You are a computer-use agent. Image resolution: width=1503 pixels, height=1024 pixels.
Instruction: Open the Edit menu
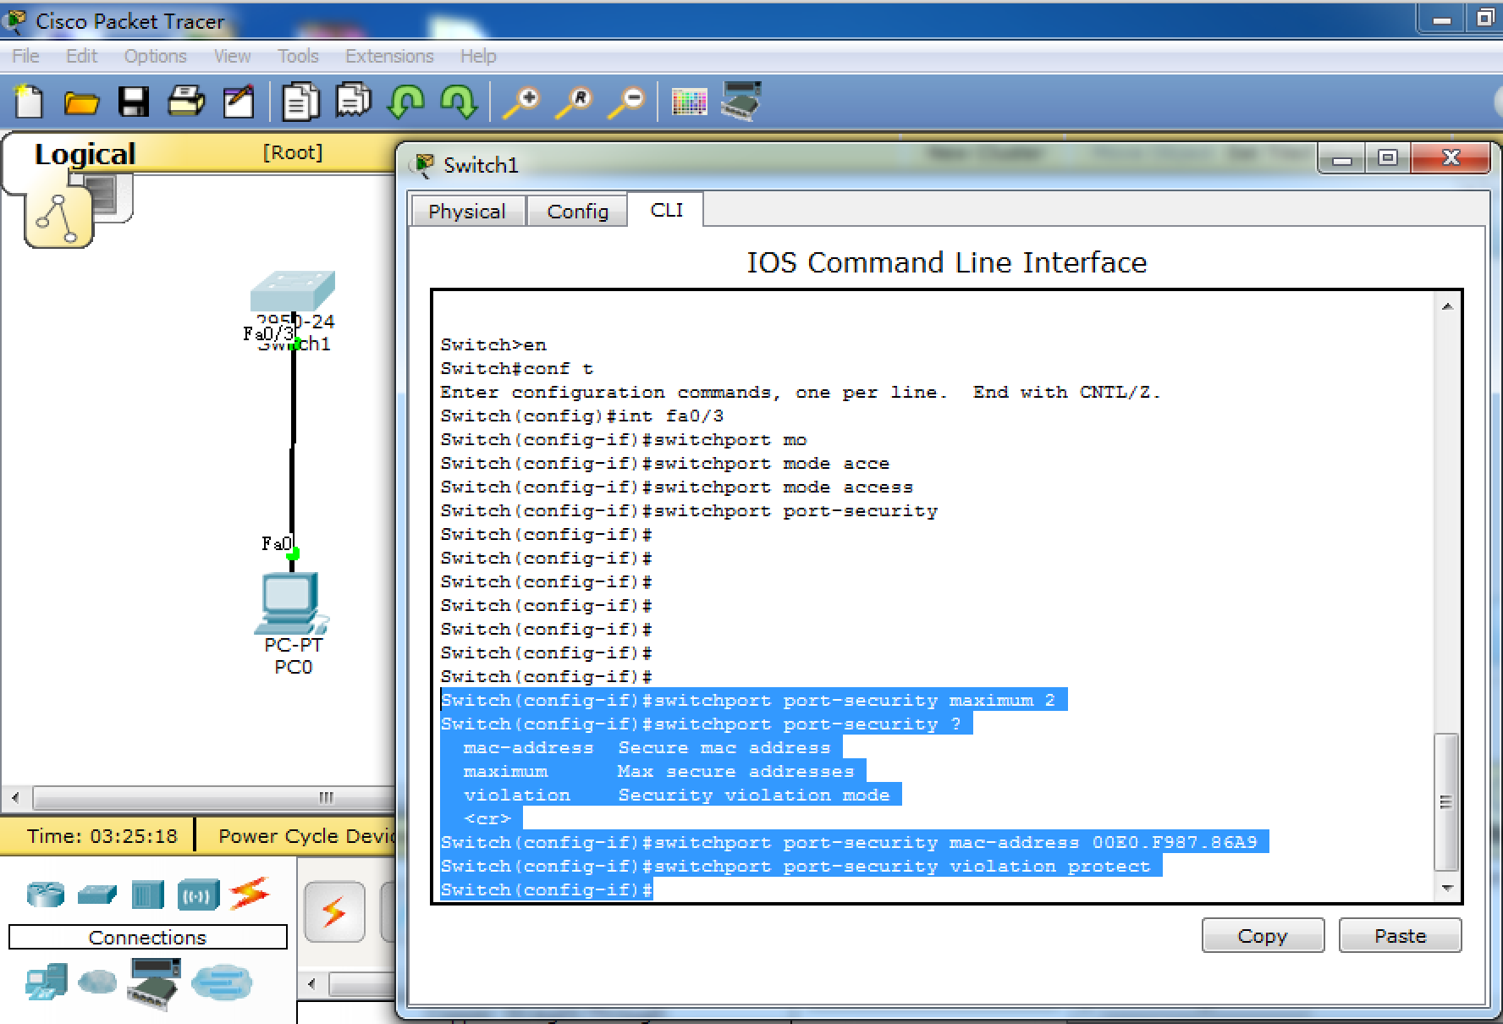(x=81, y=56)
